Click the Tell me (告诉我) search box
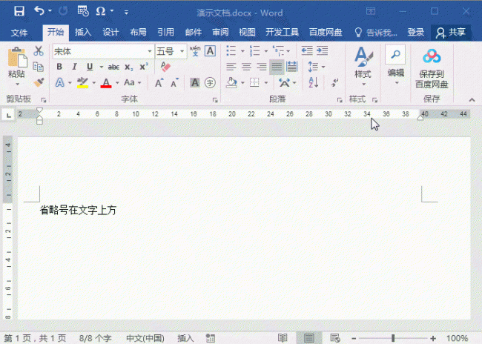 (x=376, y=33)
